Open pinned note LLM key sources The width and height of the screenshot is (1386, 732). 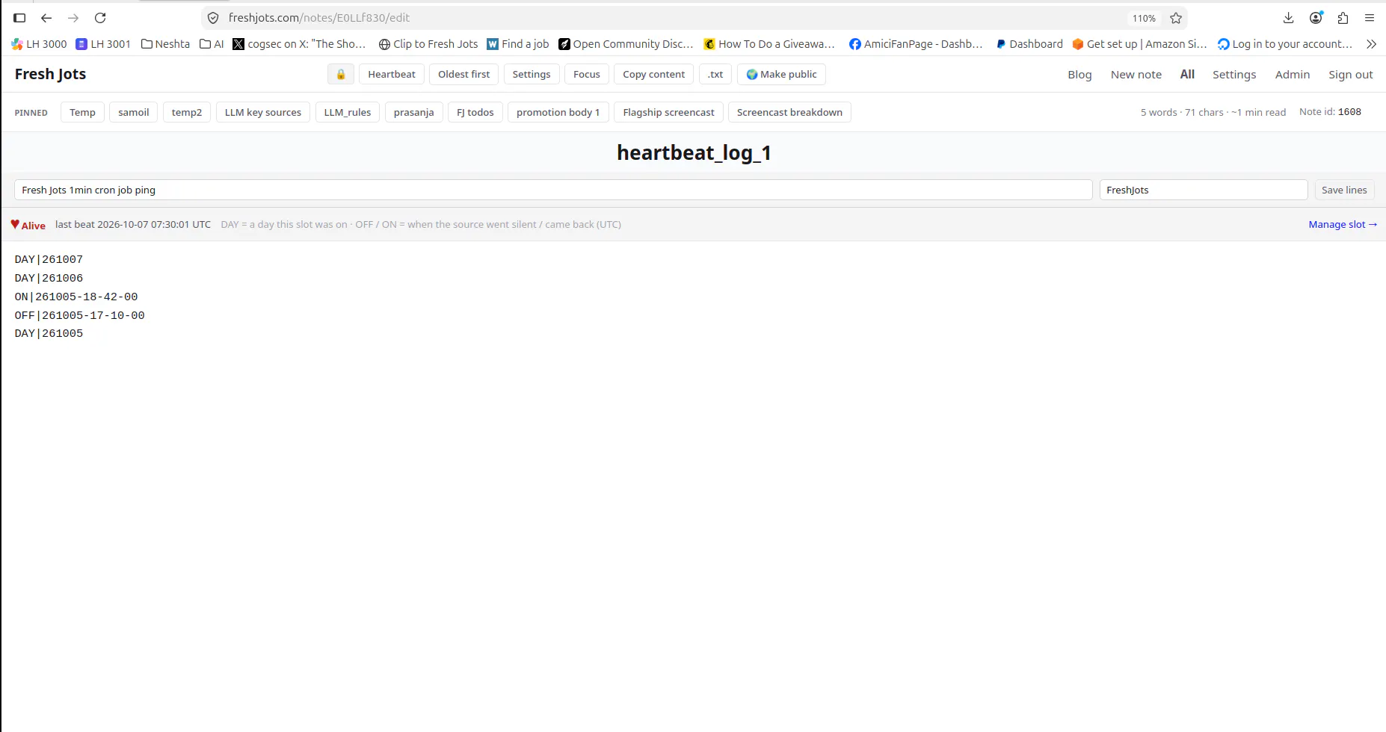coord(262,112)
